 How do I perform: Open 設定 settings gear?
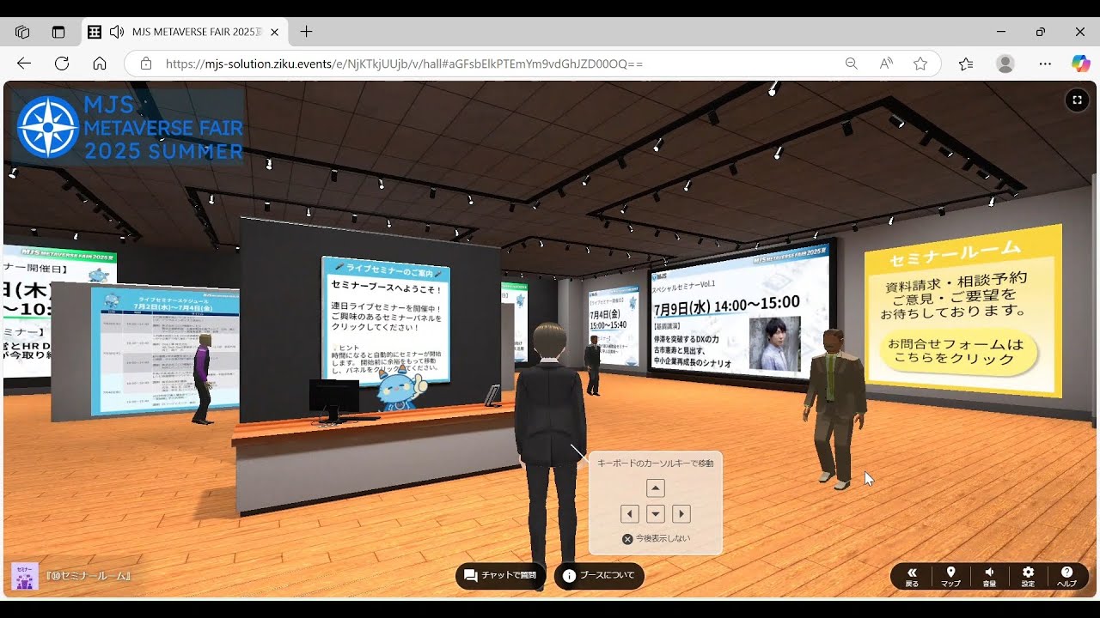[1028, 577]
